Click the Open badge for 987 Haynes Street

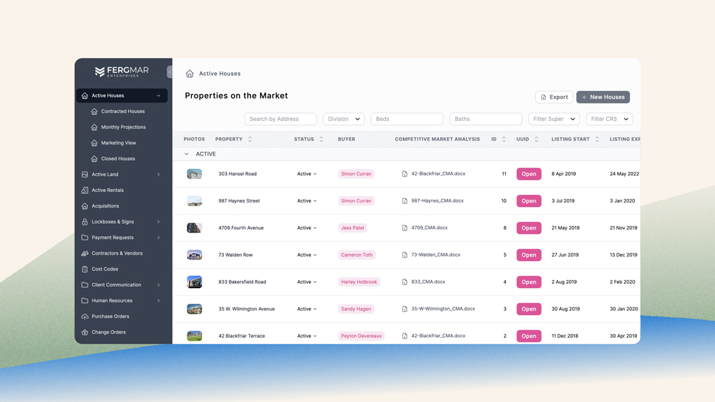coord(529,201)
